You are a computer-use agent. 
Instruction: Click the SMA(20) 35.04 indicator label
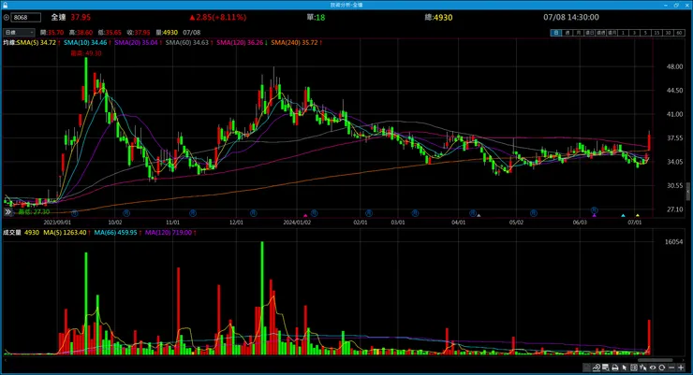(136, 43)
